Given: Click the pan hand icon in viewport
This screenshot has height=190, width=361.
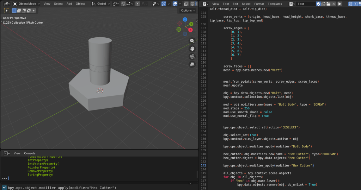Looking at the screenshot, I should 192,49.
